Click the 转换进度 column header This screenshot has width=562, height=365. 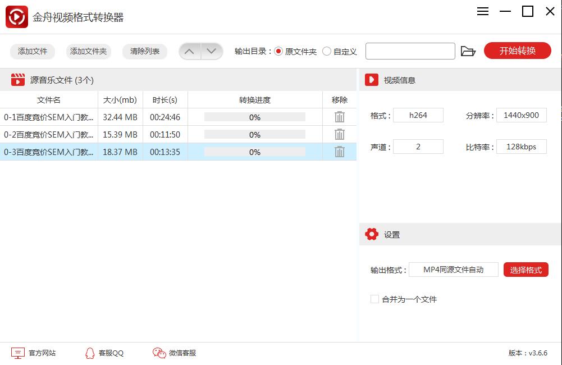click(x=255, y=100)
